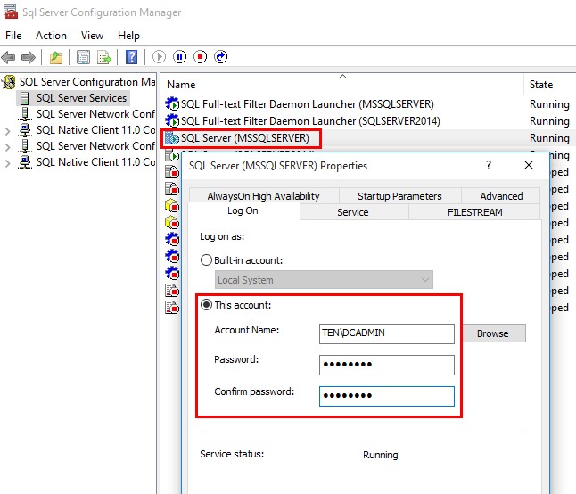Click icon of SQL Full-text Launcher (MSSQLSERVER)

[172, 104]
